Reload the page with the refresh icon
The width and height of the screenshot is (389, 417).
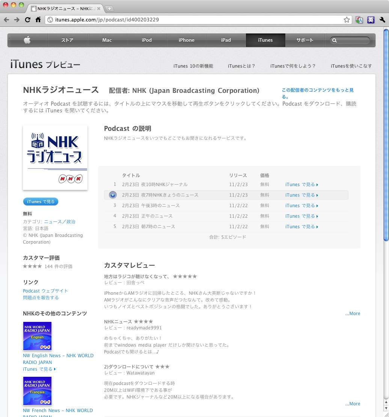point(28,20)
